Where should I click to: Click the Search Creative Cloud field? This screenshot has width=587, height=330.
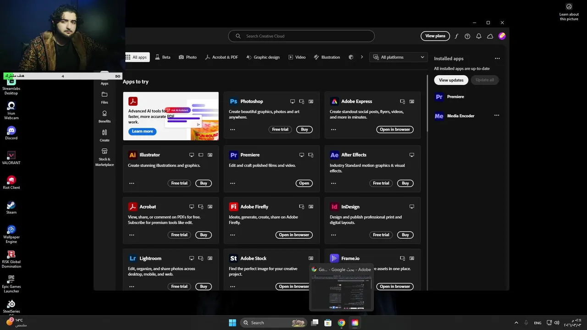(301, 36)
